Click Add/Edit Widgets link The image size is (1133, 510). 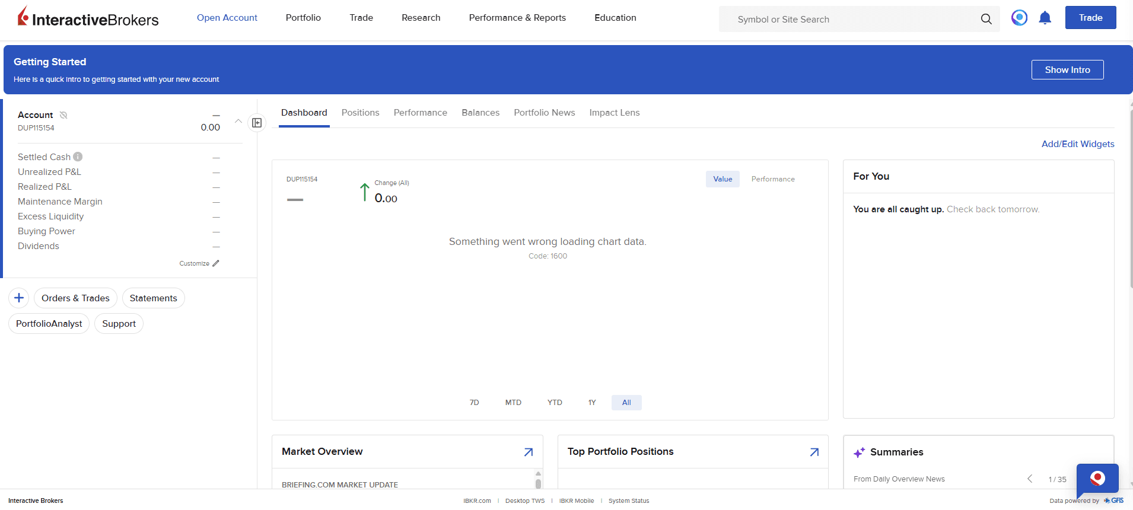point(1078,144)
